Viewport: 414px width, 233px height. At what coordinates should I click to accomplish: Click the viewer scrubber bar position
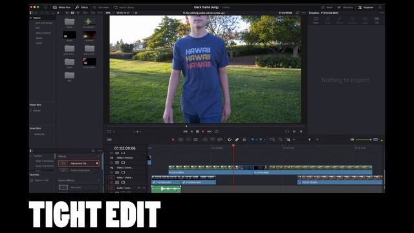186,126
